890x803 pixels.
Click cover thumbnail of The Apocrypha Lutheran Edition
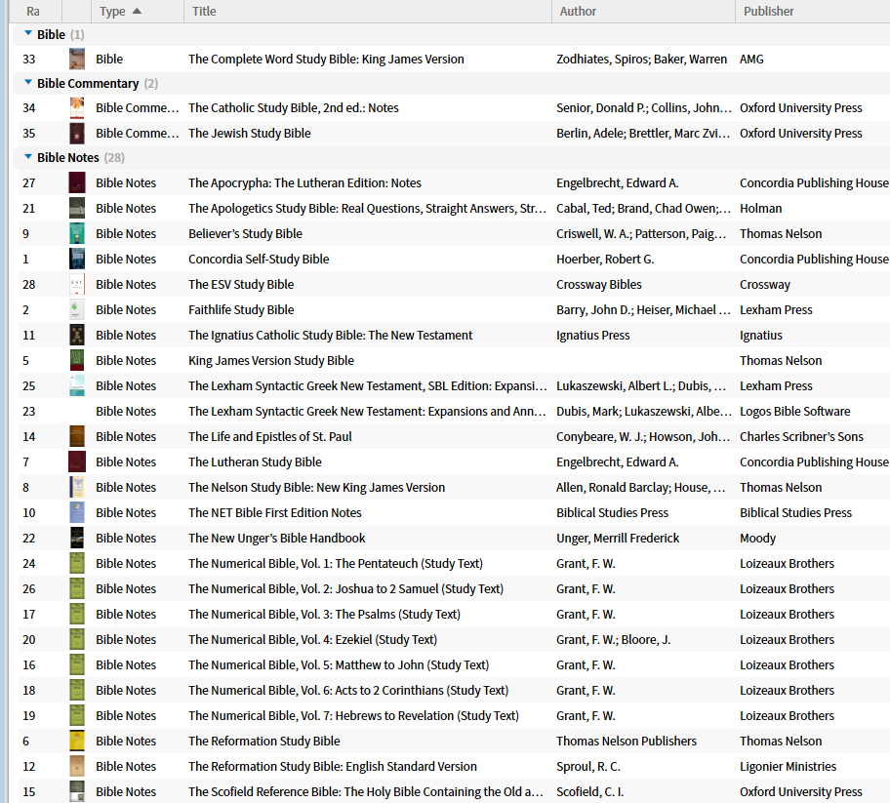(x=77, y=183)
